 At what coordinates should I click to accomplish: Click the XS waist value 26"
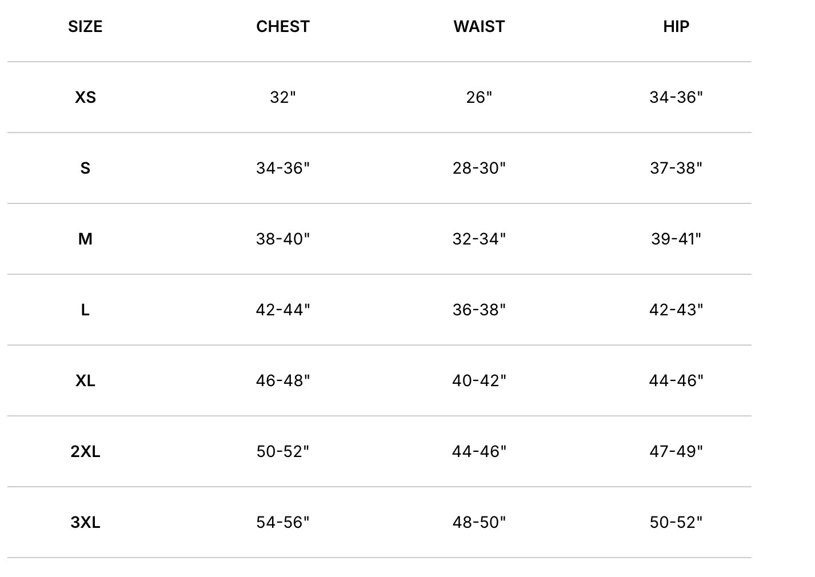479,98
